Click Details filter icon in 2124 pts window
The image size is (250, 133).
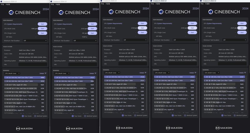(x=145, y=73)
